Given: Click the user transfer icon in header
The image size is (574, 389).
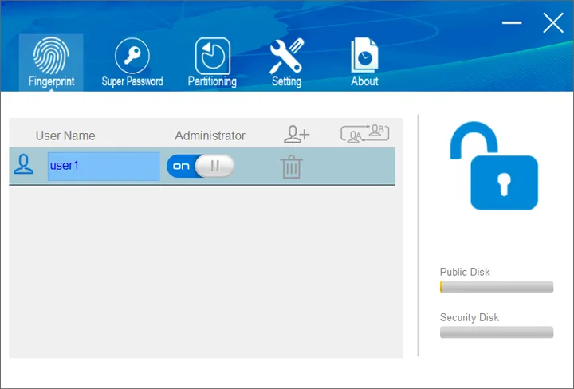Looking at the screenshot, I should [x=364, y=135].
